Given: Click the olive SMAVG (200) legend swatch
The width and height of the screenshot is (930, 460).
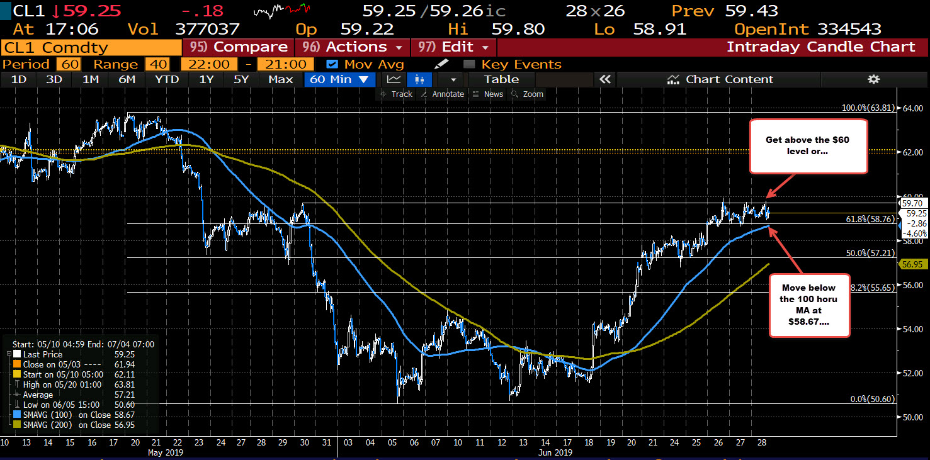Looking at the screenshot, I should pos(17,425).
